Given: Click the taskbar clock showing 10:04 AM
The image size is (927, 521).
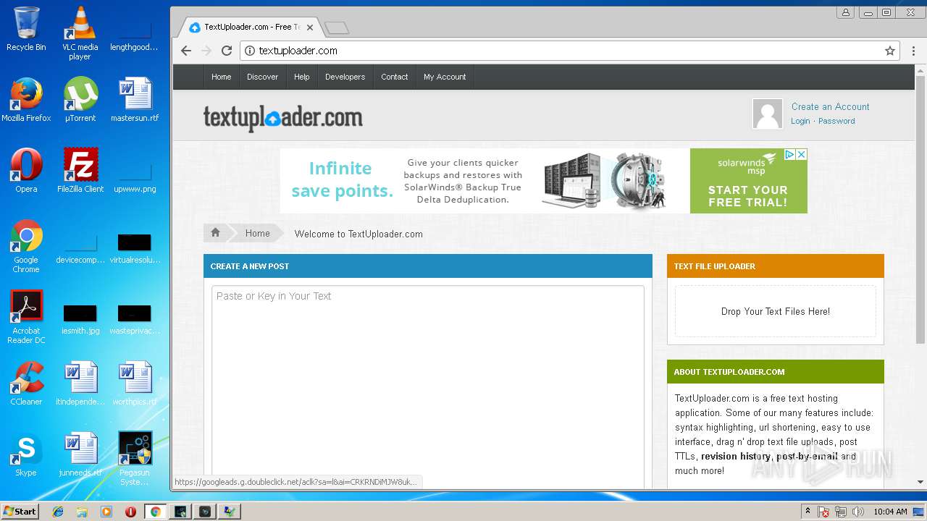Looking at the screenshot, I should click(x=890, y=512).
